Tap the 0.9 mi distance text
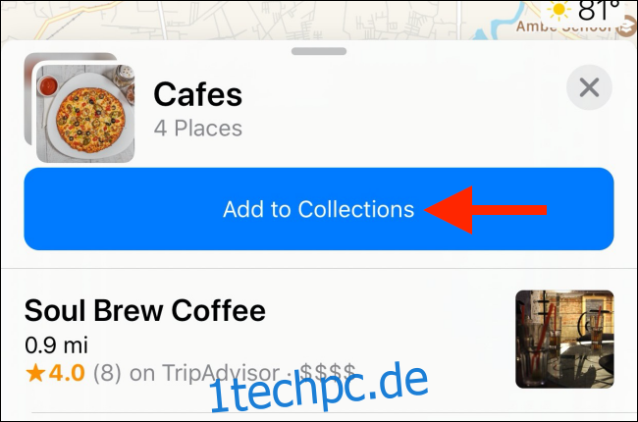 (x=56, y=345)
